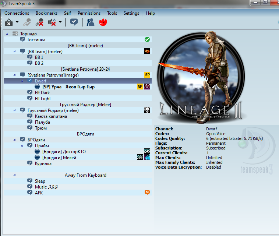The width and height of the screenshot is (279, 236).
Task: Click the red tulip icon in toolbar
Action: pos(103,22)
